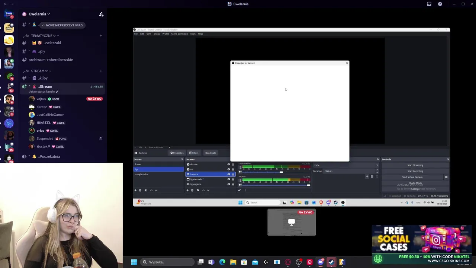Image resolution: width=476 pixels, height=268 pixels.
Task: Open the Help menu in OBS
Action: click(200, 34)
